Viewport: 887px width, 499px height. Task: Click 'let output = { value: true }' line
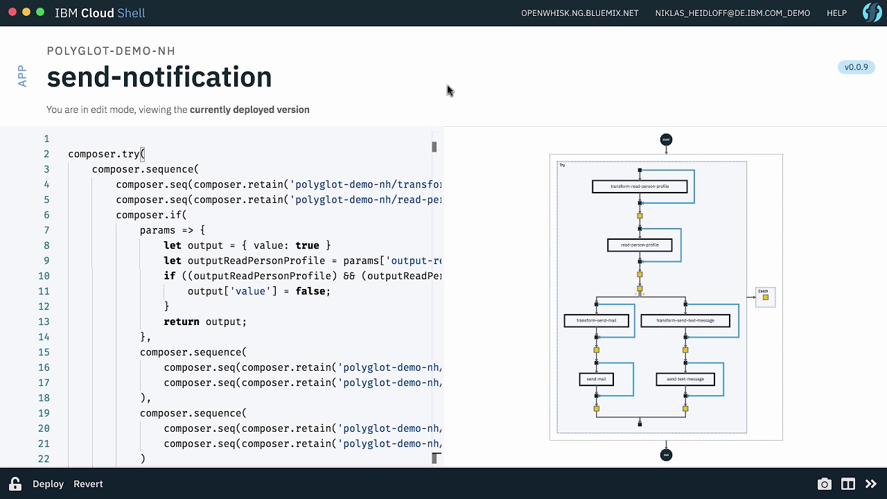[247, 245]
